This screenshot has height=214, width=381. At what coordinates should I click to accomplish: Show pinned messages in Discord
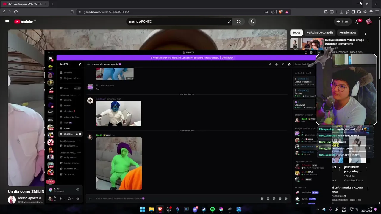click(283, 64)
